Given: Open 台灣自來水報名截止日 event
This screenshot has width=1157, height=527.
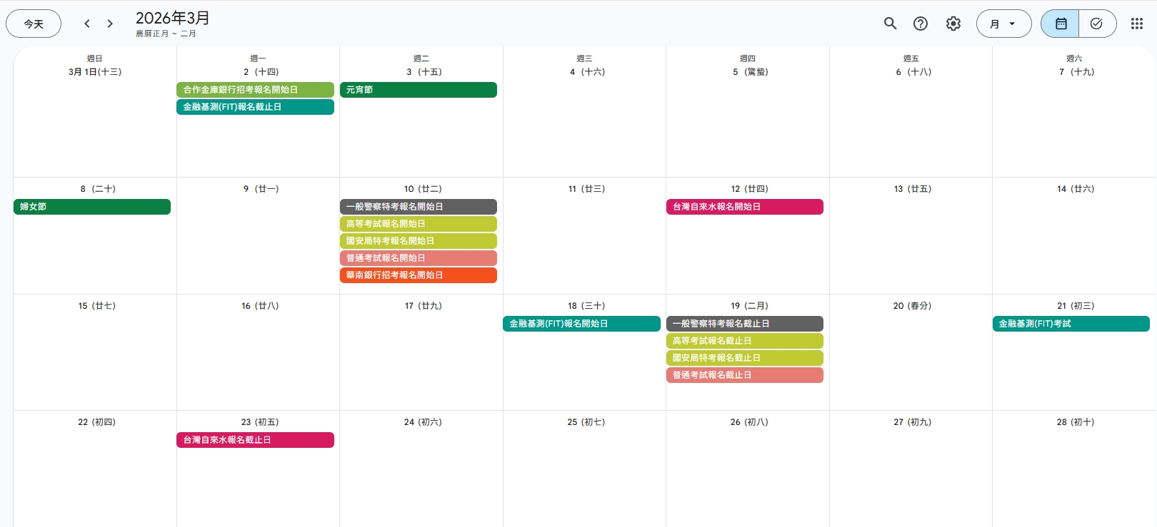Looking at the screenshot, I should click(x=255, y=440).
